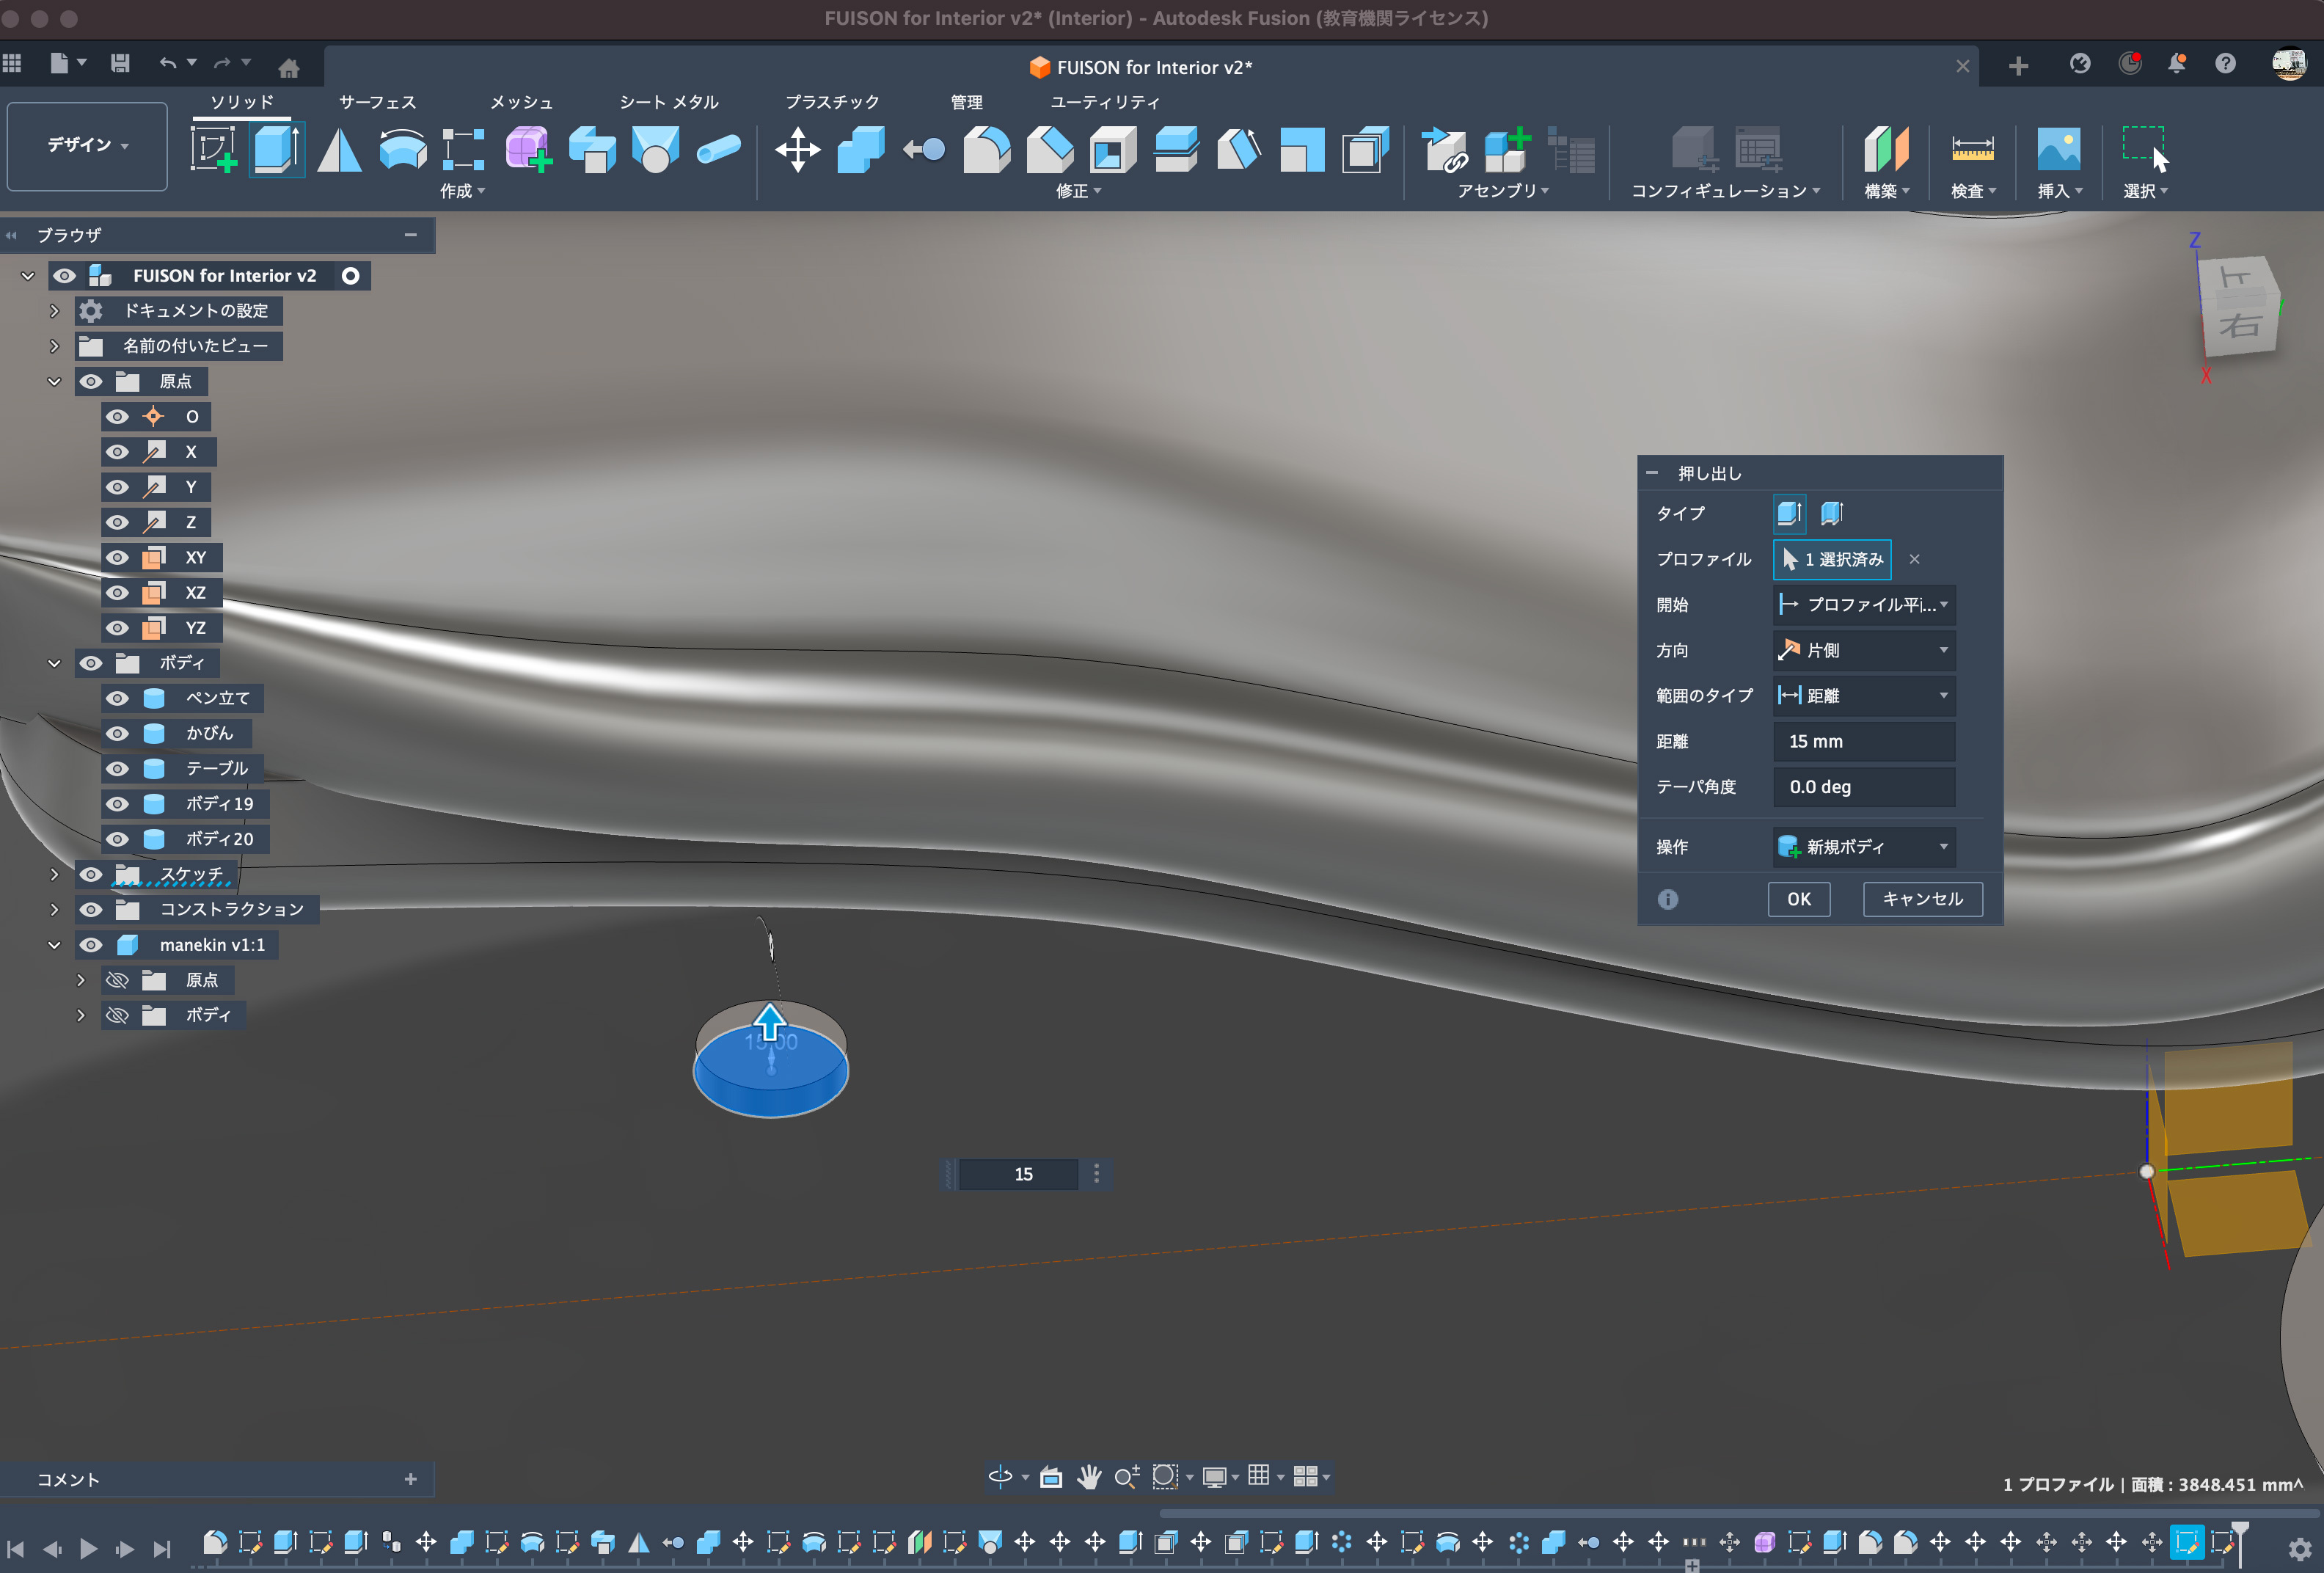Viewport: 2324px width, 1573px height.
Task: Click the ViewCube 右 face
Action: [x=2240, y=325]
